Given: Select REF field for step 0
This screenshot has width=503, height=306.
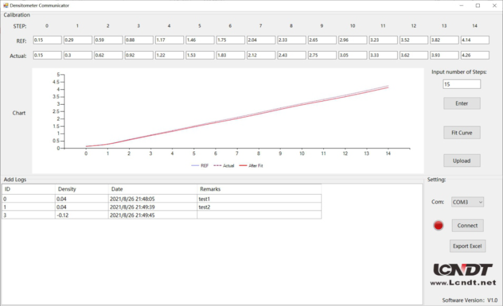Looking at the screenshot, I should click(x=47, y=40).
